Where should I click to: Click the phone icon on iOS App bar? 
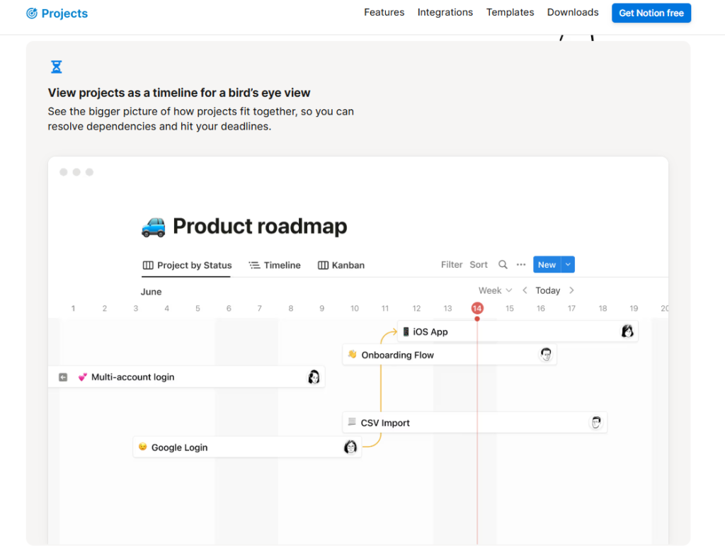pos(406,331)
